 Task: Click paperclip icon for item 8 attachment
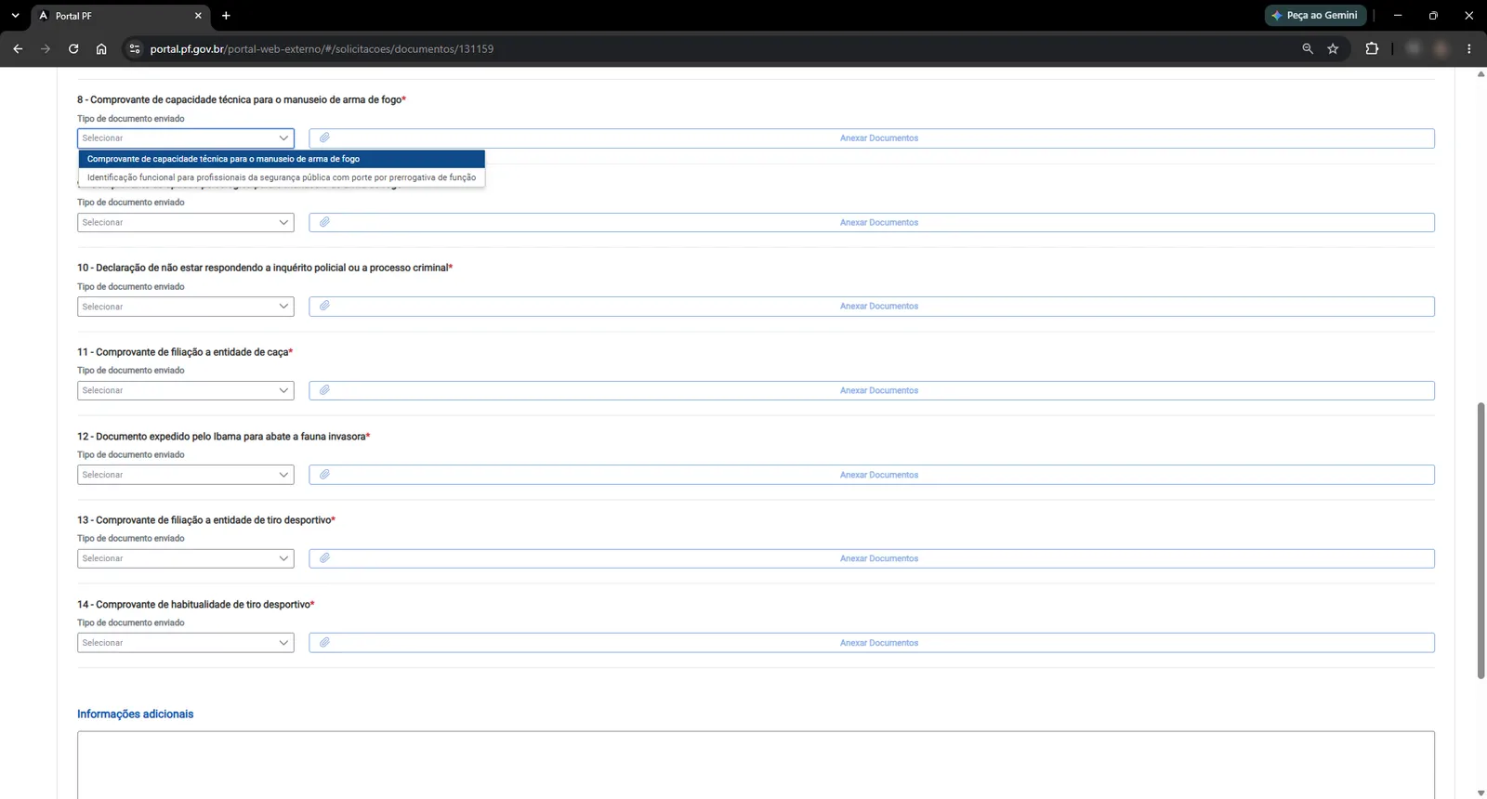pos(324,138)
